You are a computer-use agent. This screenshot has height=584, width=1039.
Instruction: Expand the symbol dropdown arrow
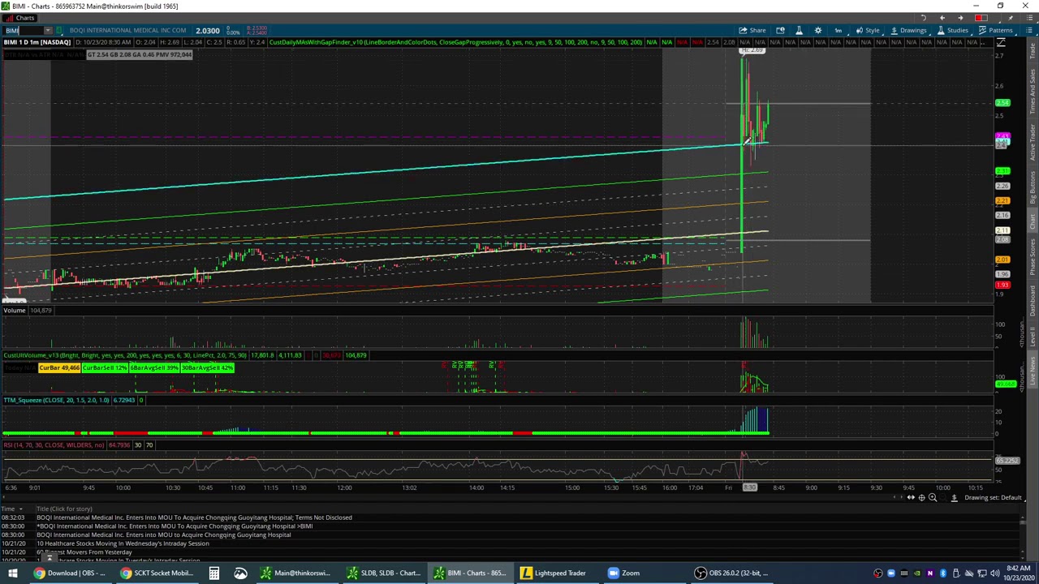click(47, 31)
